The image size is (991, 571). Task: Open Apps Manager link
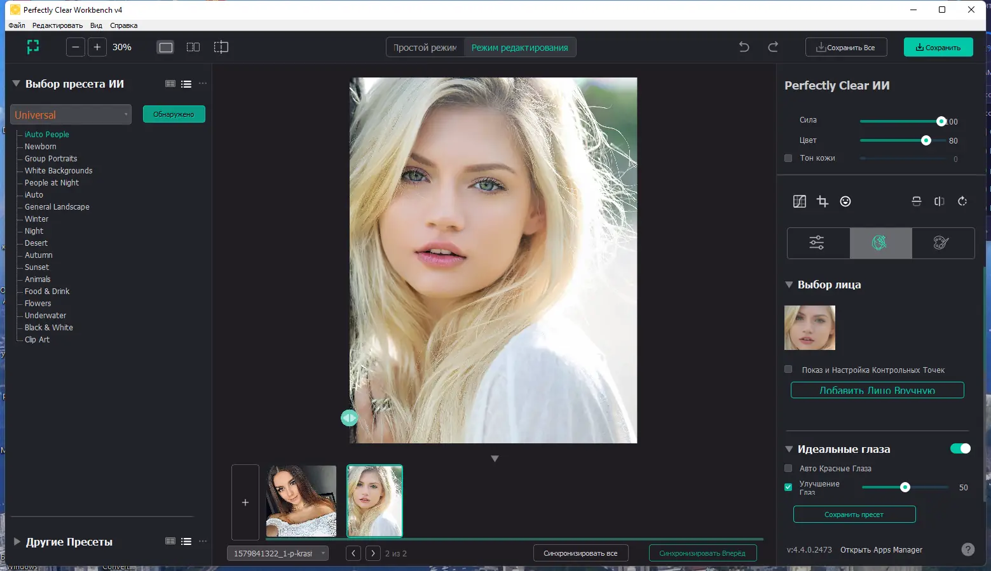click(881, 550)
